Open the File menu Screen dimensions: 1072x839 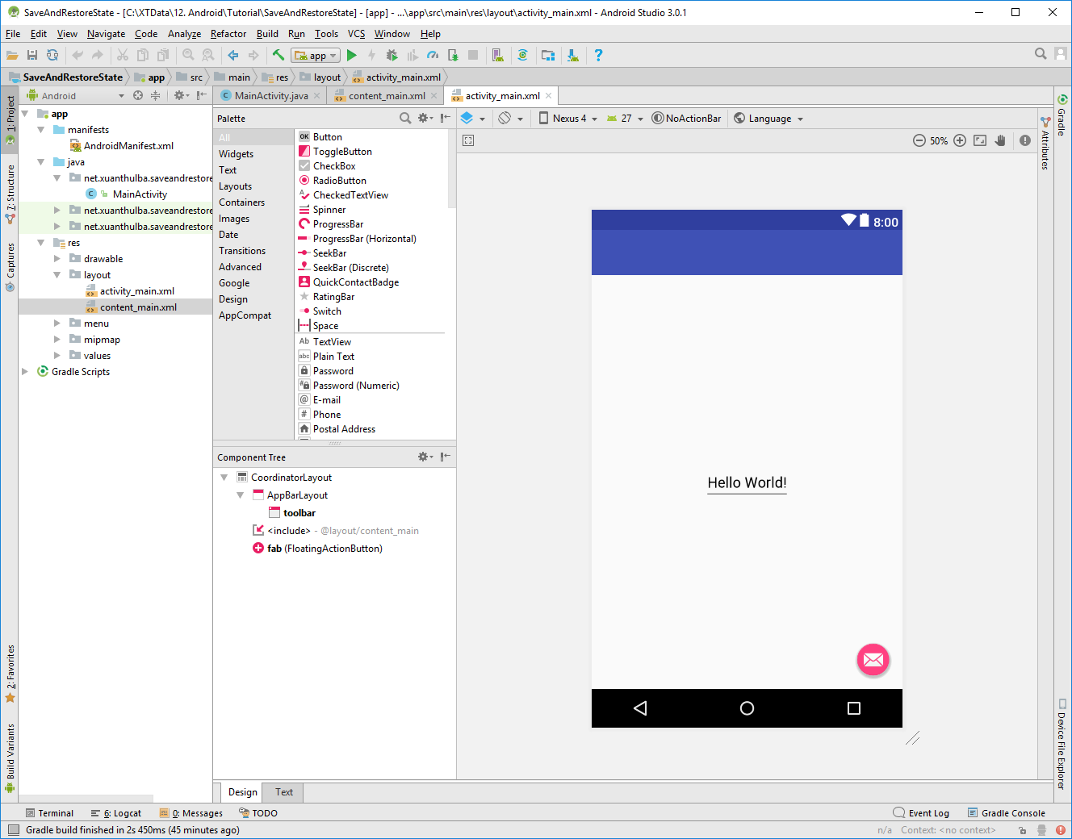click(13, 34)
